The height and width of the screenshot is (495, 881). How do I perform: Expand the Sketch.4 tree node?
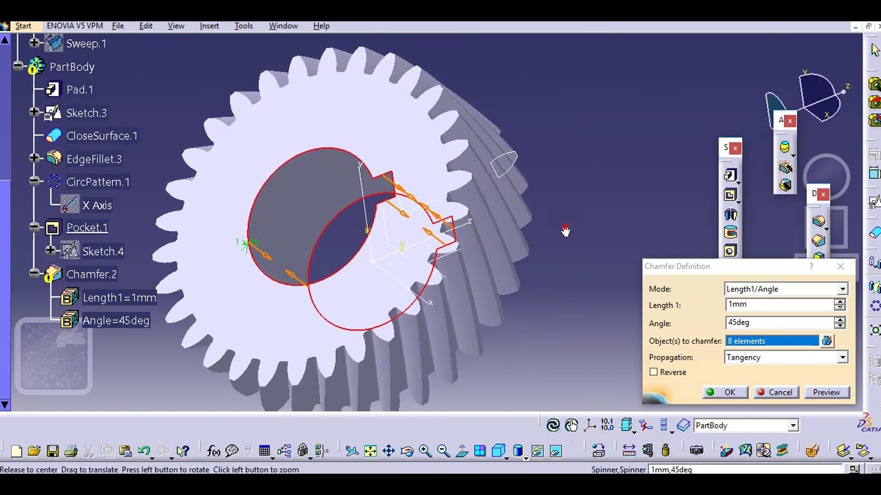[x=51, y=251]
